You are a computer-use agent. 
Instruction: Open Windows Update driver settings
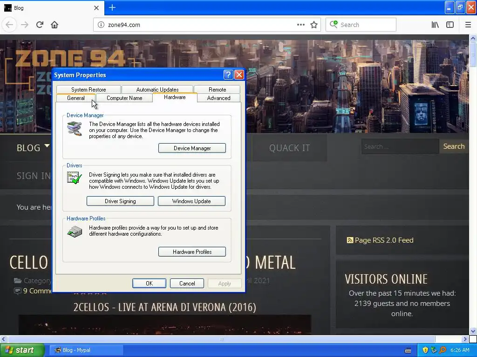(191, 201)
